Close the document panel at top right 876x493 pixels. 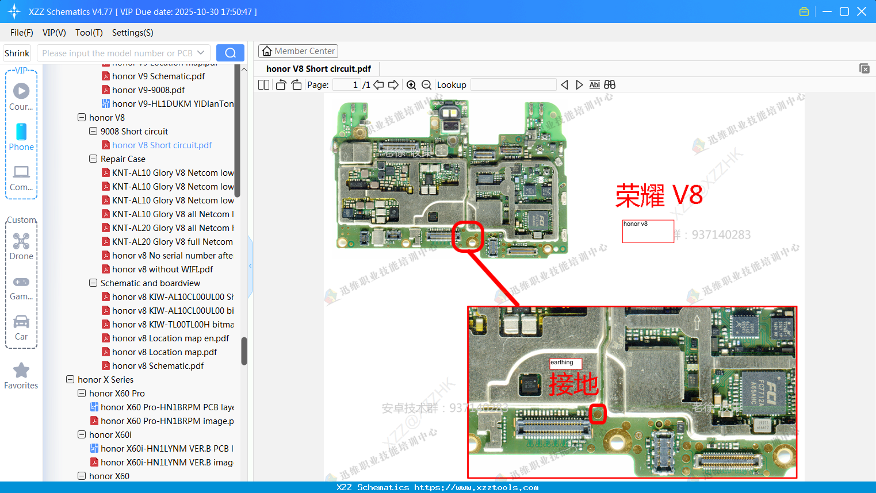point(864,68)
